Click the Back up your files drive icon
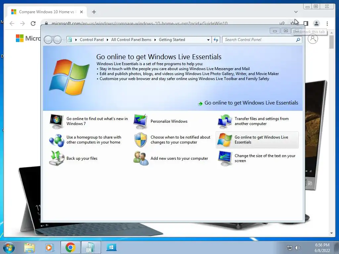 (x=56, y=158)
